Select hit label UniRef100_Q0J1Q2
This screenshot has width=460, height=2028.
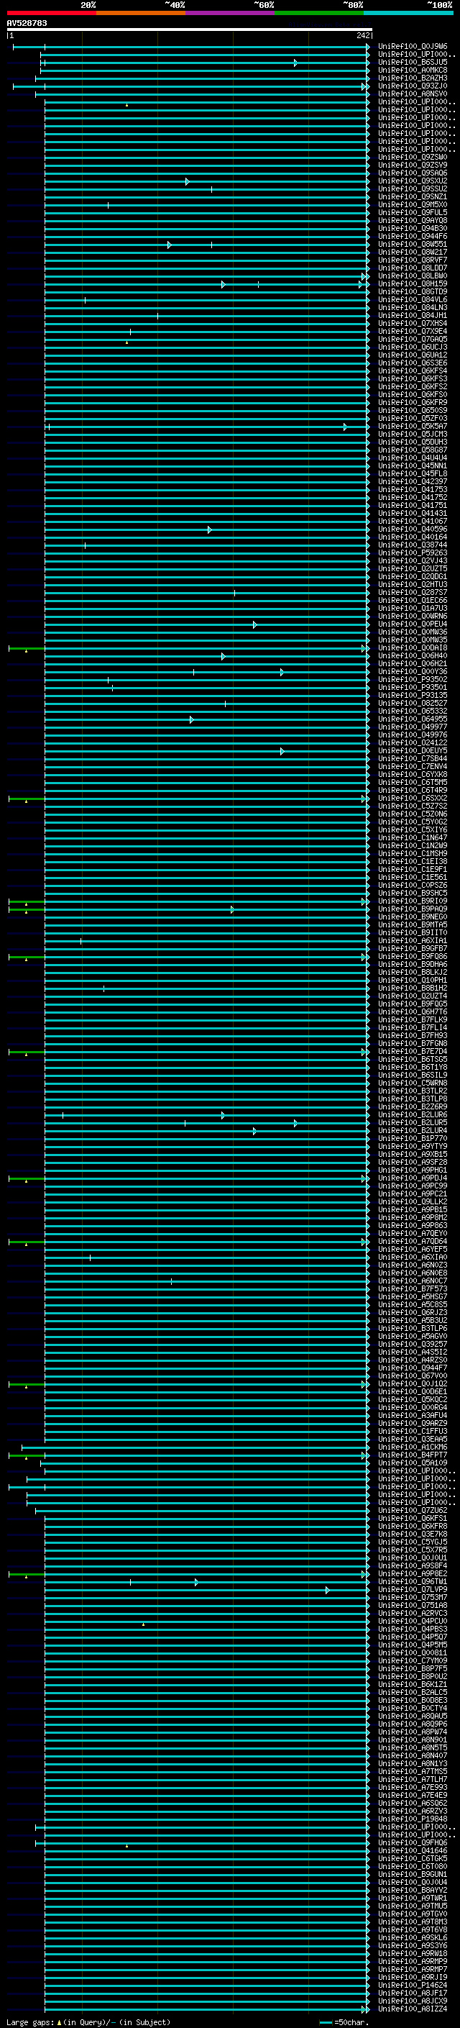tap(413, 1384)
